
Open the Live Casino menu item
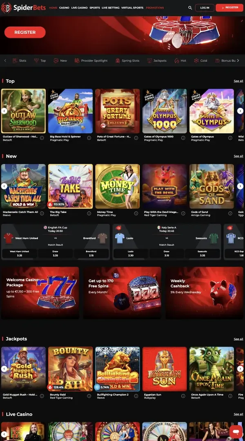[x=79, y=8]
